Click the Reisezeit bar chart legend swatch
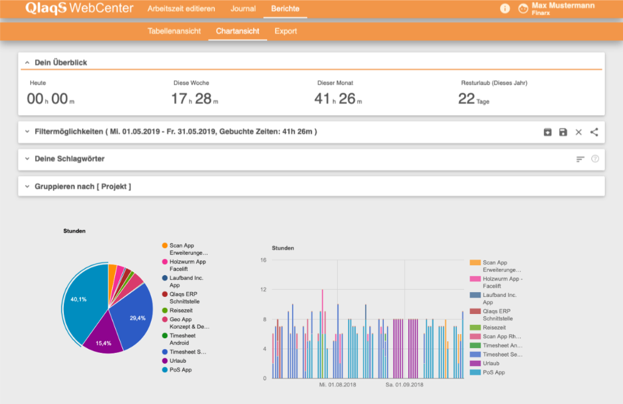 (x=475, y=328)
